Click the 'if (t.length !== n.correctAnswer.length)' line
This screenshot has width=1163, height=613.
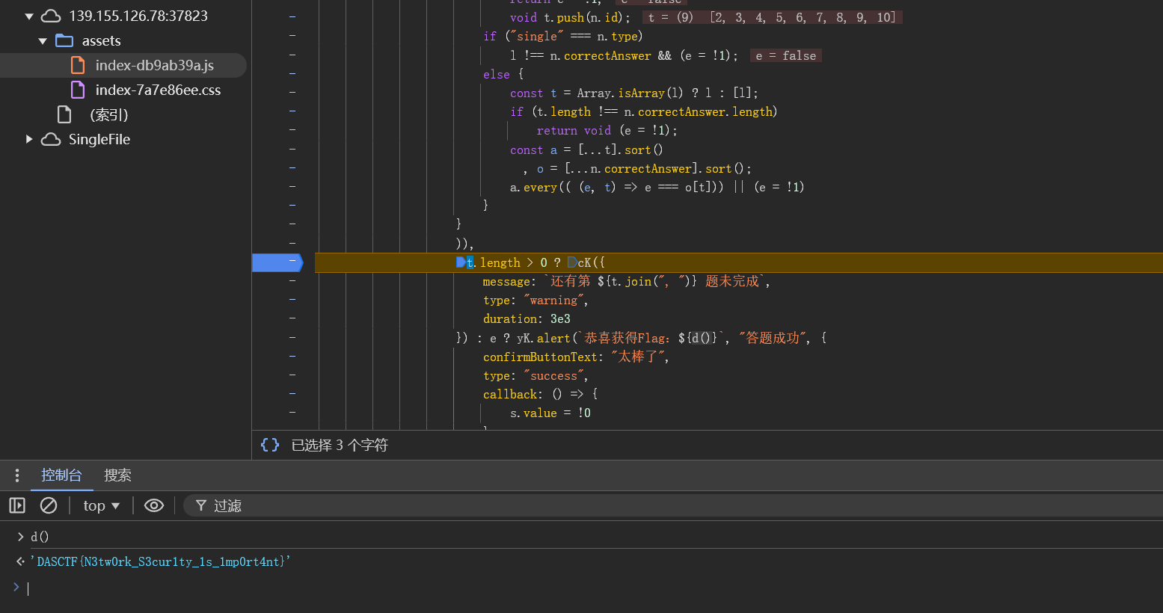644,111
